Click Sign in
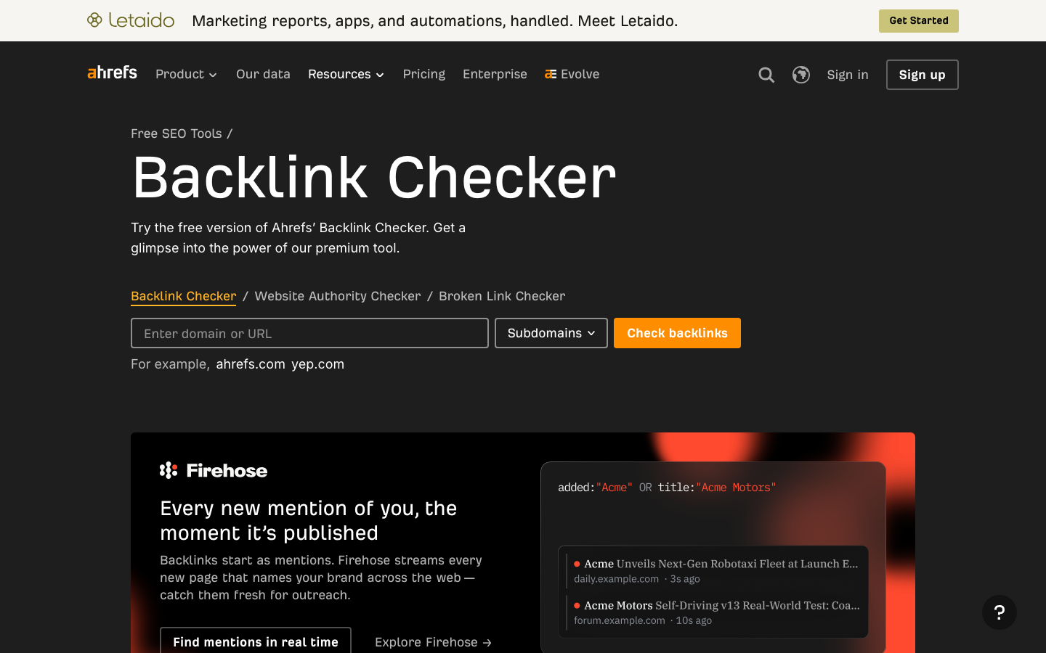This screenshot has width=1046, height=653. 848,75
